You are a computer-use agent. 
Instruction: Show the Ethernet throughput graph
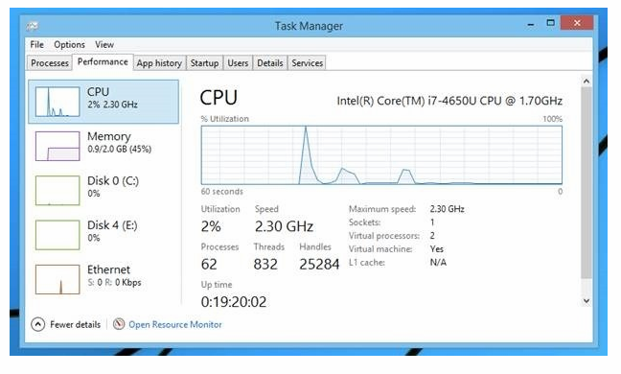(57, 279)
